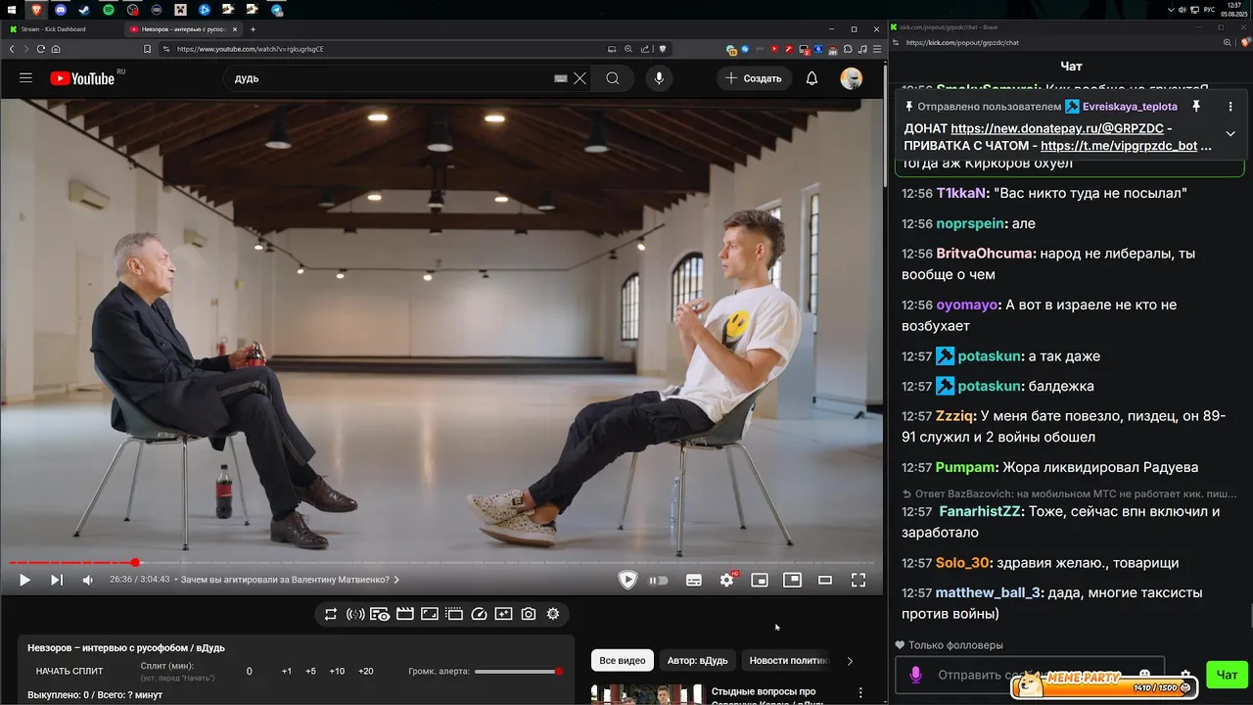The width and height of the screenshot is (1253, 705).
Task: Close the Невзоров YouTube browser tab
Action: [x=235, y=29]
